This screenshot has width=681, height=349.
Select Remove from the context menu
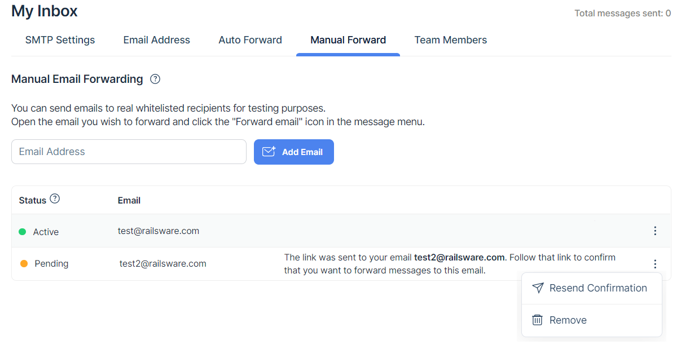tap(568, 320)
